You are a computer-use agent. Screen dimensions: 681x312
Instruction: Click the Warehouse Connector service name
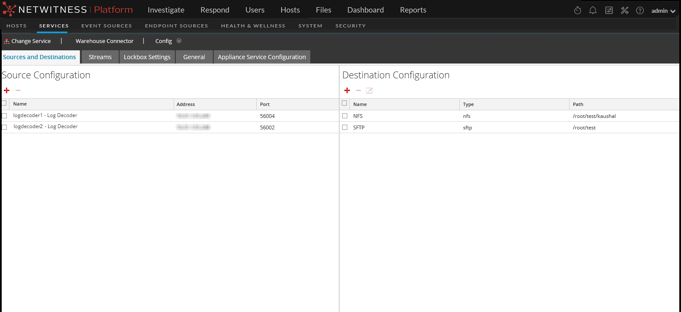pyautogui.click(x=105, y=41)
